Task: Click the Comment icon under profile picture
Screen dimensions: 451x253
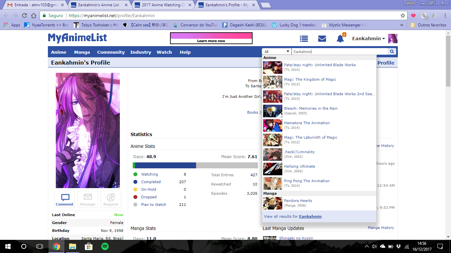Action: click(65, 199)
